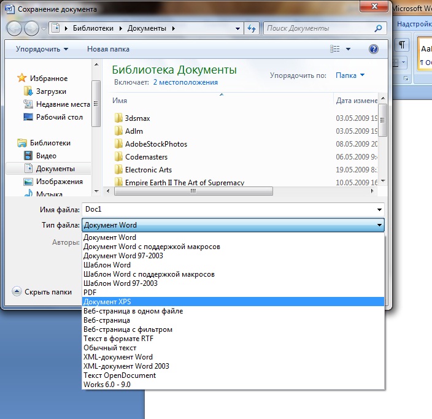The width and height of the screenshot is (432, 419).
Task: Select the Electronic Arts folder icon
Action: pos(118,169)
